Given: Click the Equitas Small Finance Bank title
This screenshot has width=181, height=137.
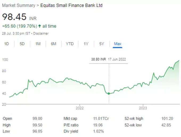Looking at the screenshot, I should click(x=71, y=5).
